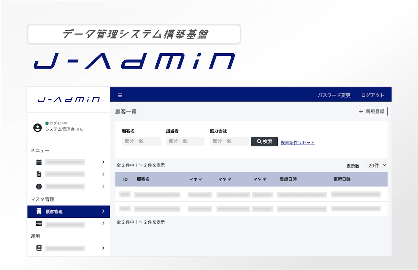Image resolution: width=418 pixels, height=270 pixels.
Task: Open the 表示数 20件 dropdown
Action: 377,166
